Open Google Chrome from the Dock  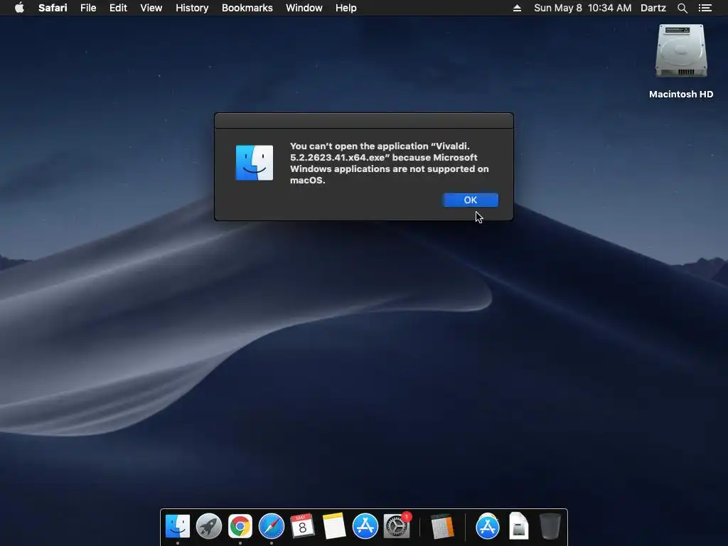(x=240, y=527)
